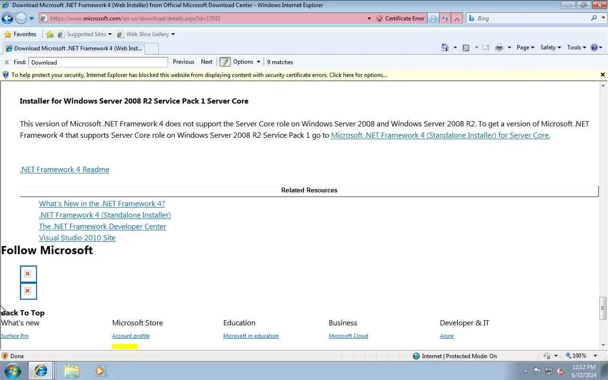The image size is (608, 380).
Task: Click the Next match button
Action: (207, 62)
